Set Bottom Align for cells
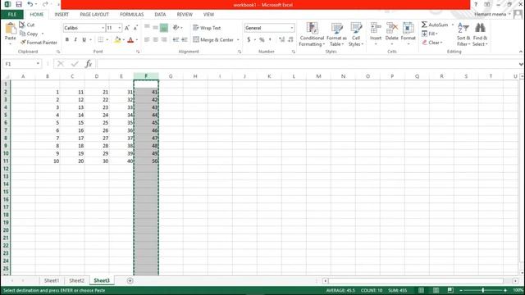525x295 pixels. (x=164, y=28)
